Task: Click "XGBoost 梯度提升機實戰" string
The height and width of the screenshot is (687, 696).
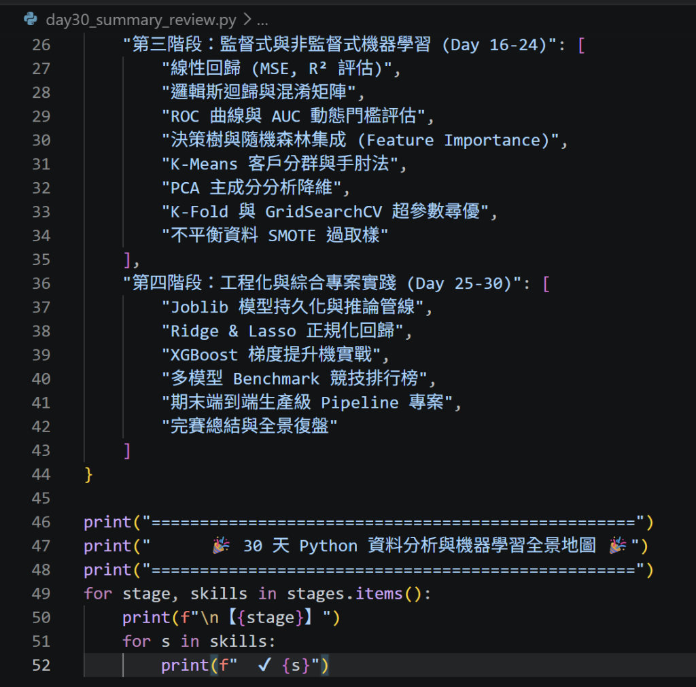Action: point(271,355)
